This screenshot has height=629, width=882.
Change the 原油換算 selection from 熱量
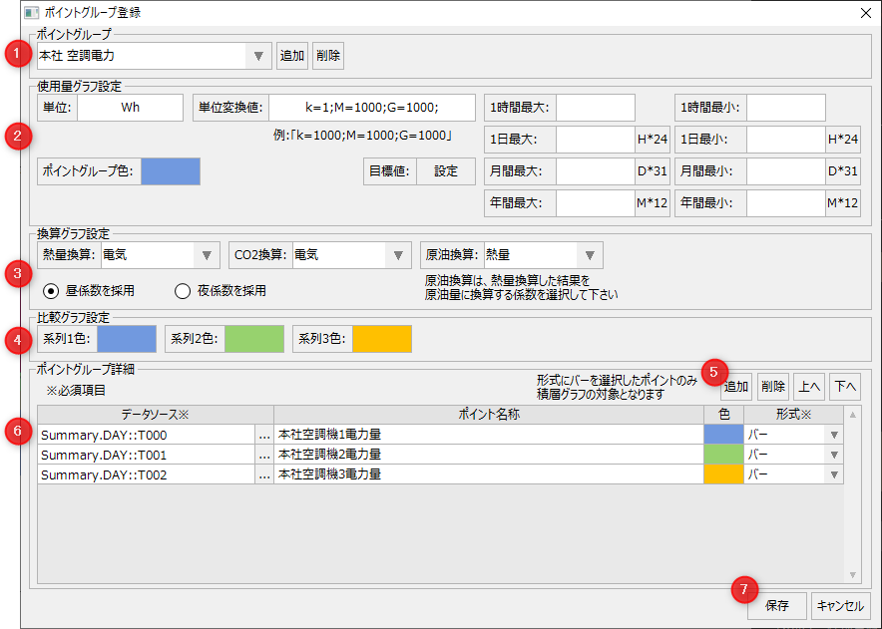(x=589, y=254)
